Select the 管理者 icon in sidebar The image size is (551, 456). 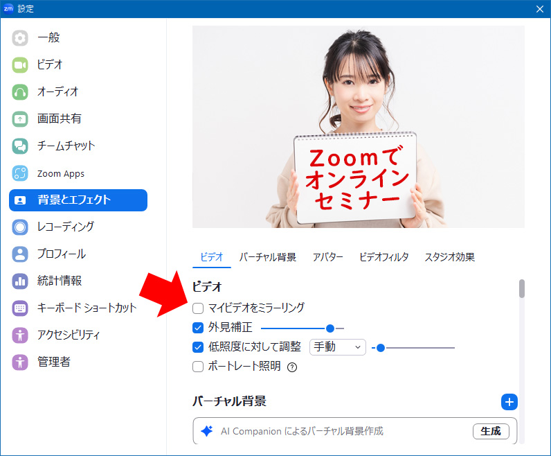[20, 362]
